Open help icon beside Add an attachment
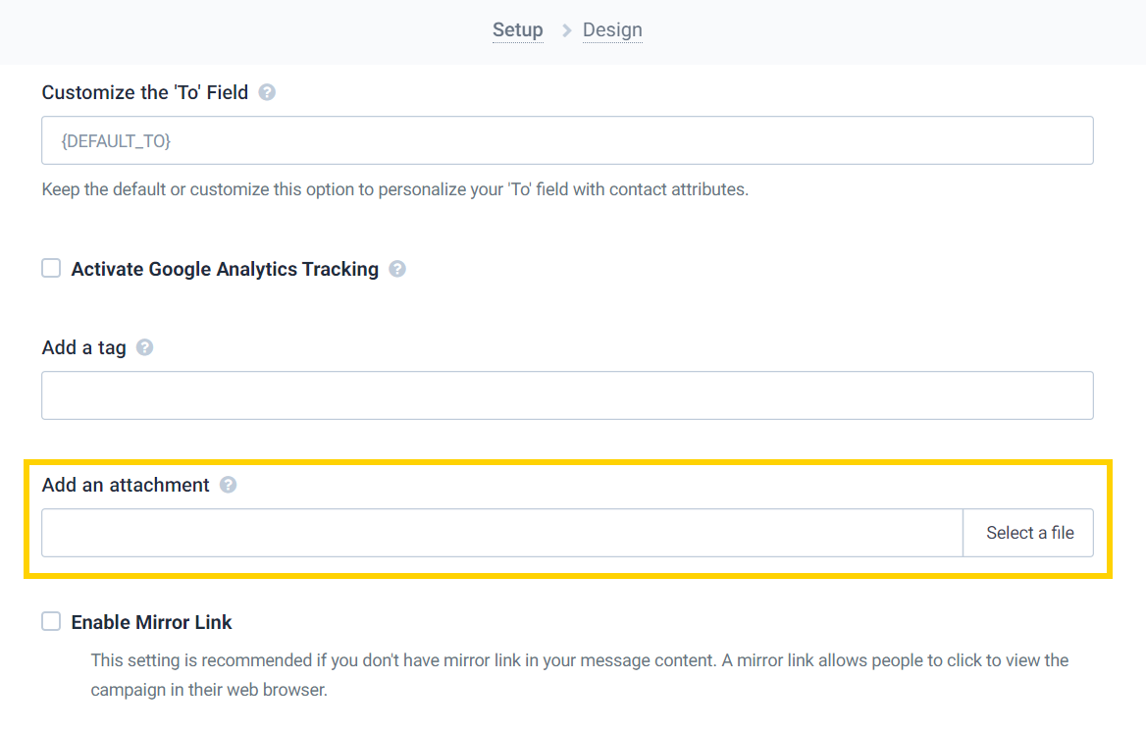Screen dimensions: 1146x732 (x=228, y=485)
